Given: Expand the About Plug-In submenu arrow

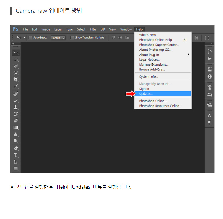Looking at the screenshot, I should [x=188, y=54].
